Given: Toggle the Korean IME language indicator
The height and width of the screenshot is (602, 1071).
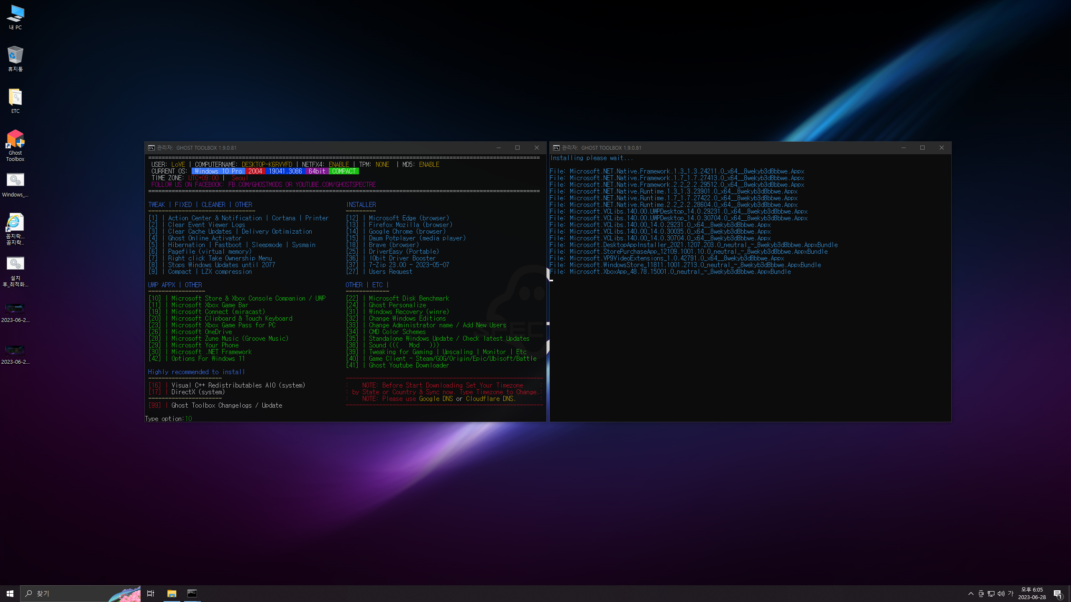Looking at the screenshot, I should pos(1011,593).
